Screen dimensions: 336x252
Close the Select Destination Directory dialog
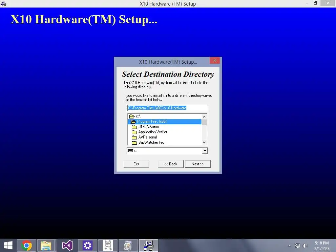pyautogui.click(x=215, y=61)
